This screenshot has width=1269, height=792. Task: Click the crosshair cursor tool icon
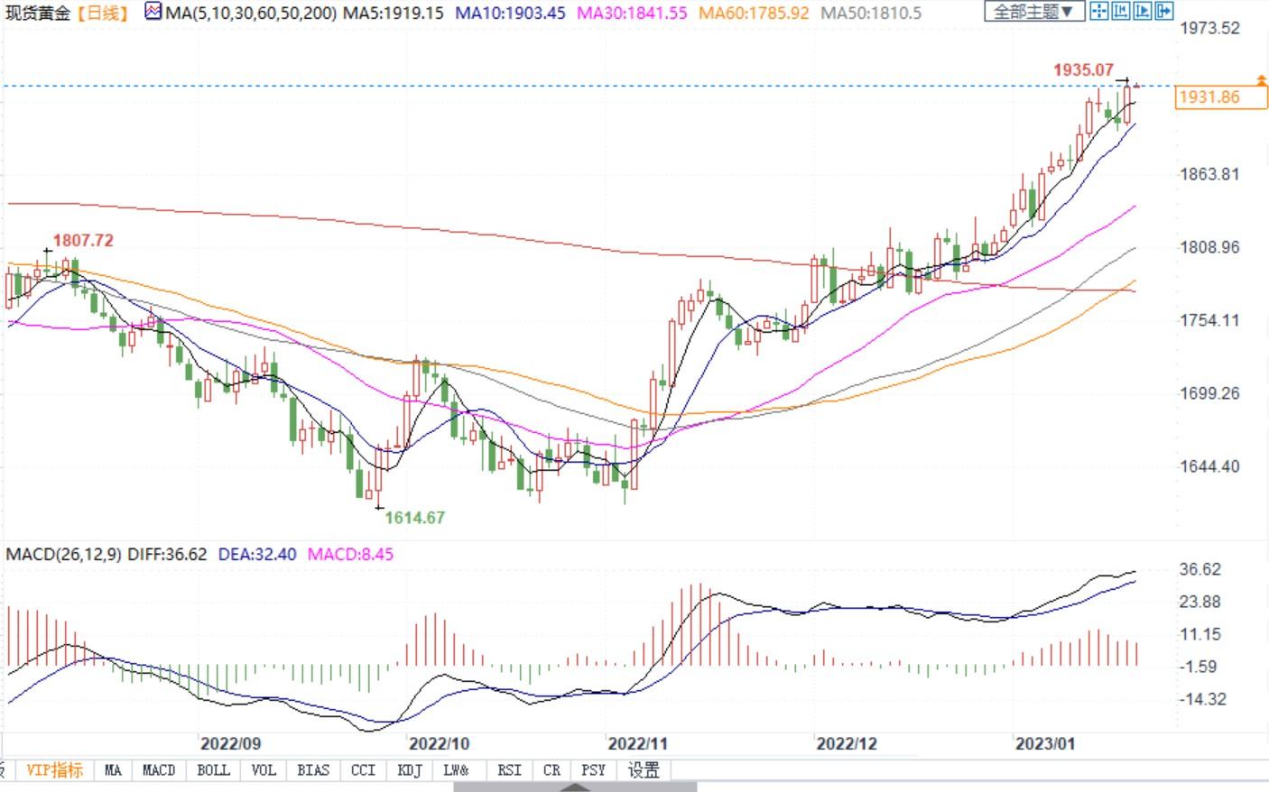point(1098,12)
